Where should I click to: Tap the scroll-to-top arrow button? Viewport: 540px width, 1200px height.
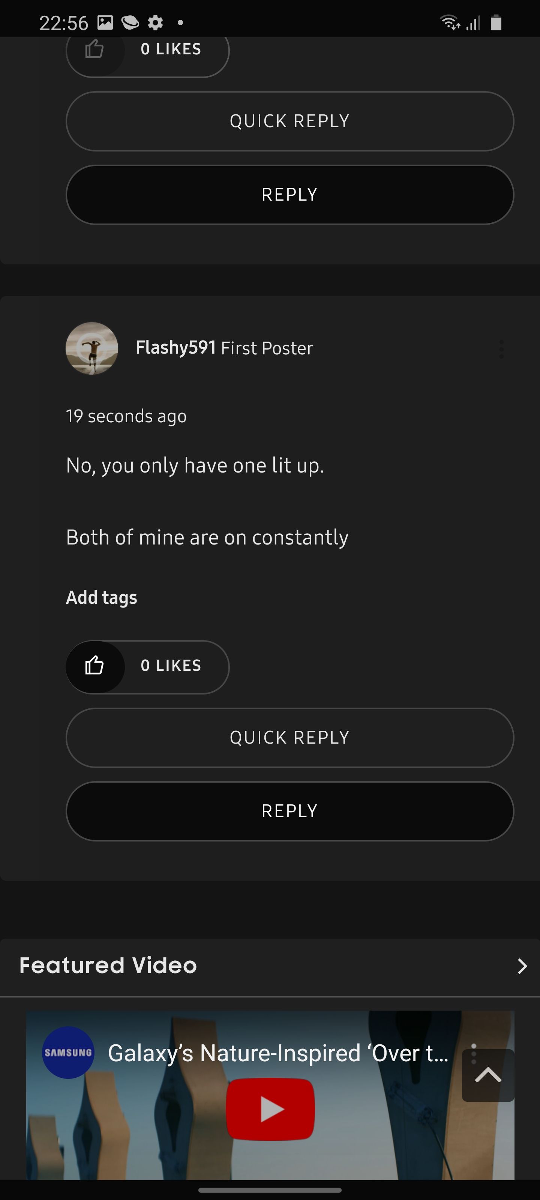pyautogui.click(x=488, y=1075)
